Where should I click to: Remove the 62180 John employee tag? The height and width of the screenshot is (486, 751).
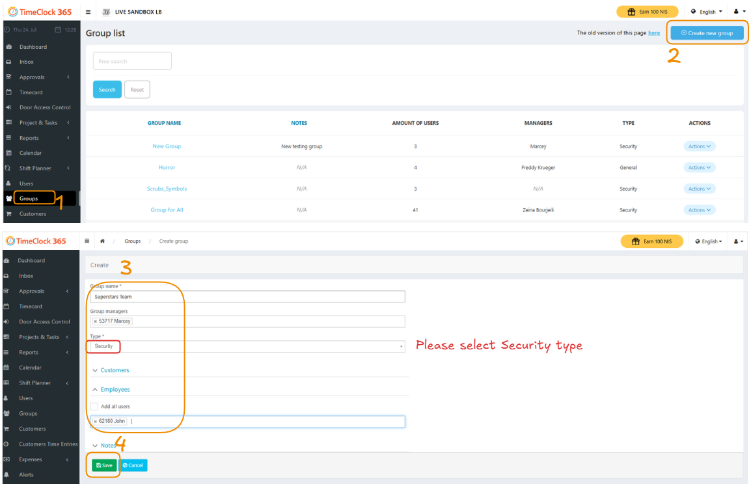(x=95, y=422)
